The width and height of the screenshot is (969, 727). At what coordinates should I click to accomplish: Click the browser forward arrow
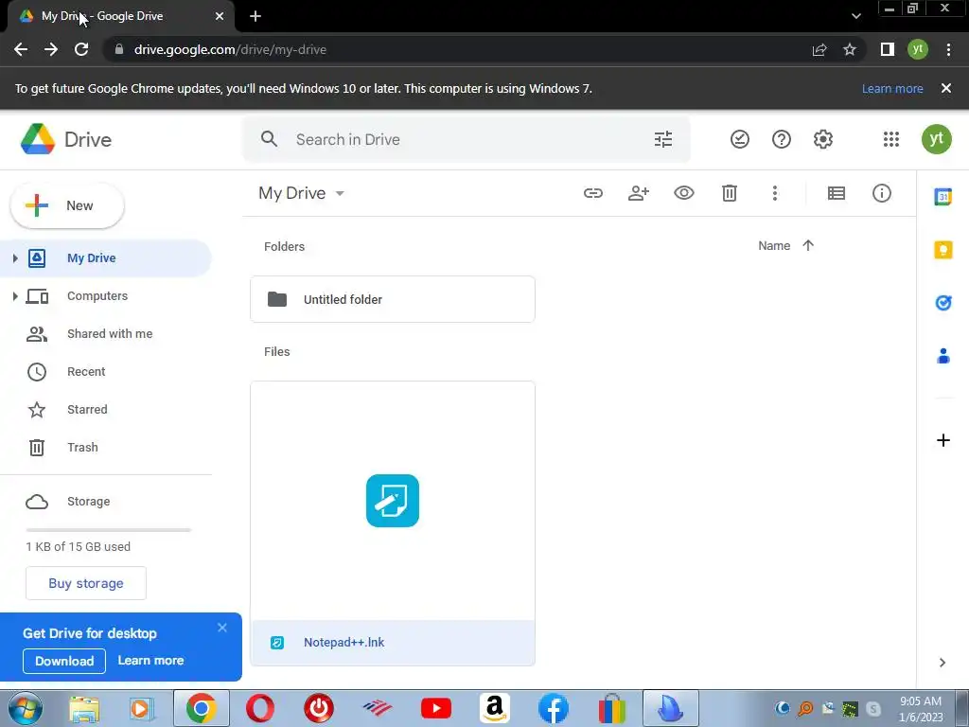coord(51,49)
